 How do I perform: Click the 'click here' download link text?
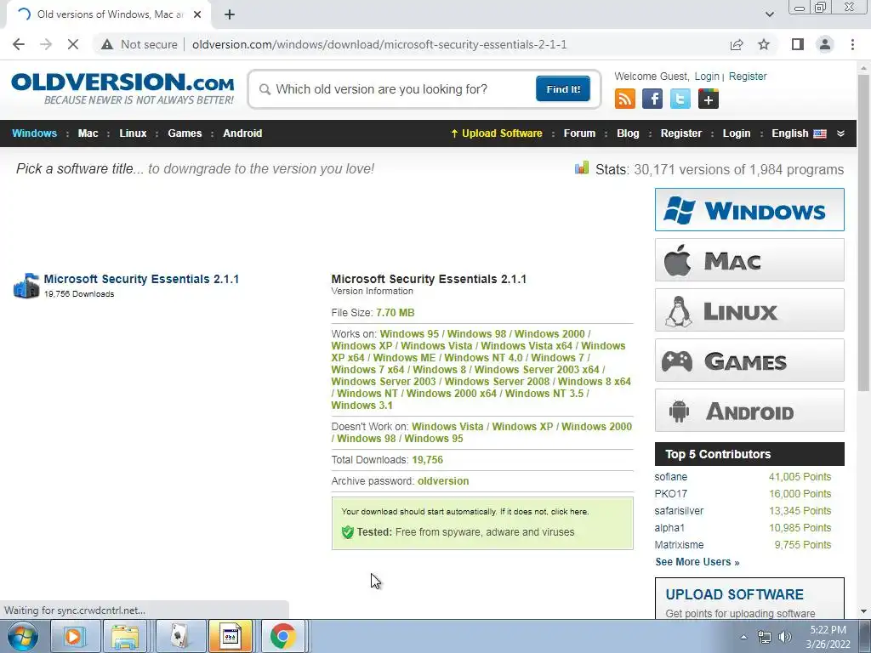point(569,511)
